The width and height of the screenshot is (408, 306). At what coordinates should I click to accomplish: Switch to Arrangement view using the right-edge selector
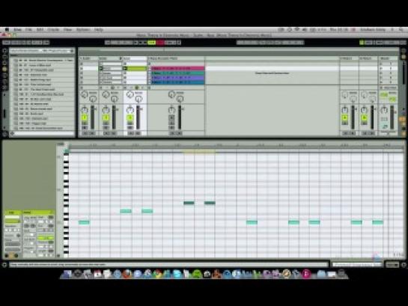pos(404,51)
